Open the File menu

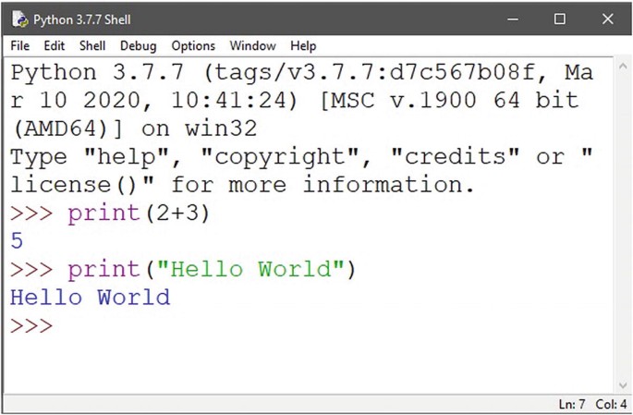point(19,45)
